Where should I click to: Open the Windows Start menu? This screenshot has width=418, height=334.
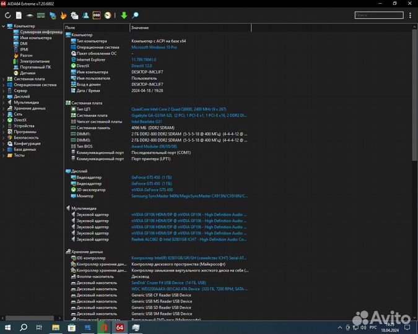pyautogui.click(x=7, y=327)
